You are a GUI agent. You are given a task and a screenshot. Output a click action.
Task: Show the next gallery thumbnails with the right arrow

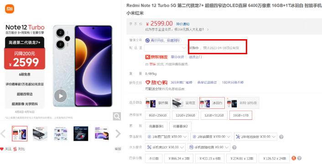(118, 133)
